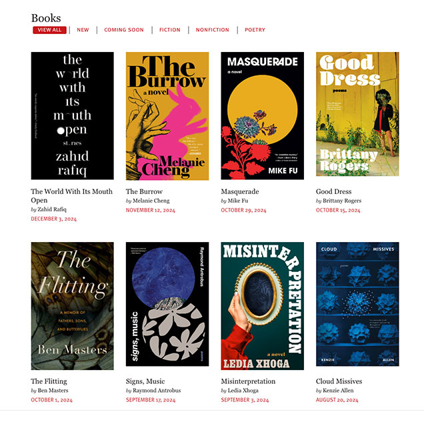The image size is (424, 424).
Task: Select the Misinterpretation book cover
Action: point(262,306)
